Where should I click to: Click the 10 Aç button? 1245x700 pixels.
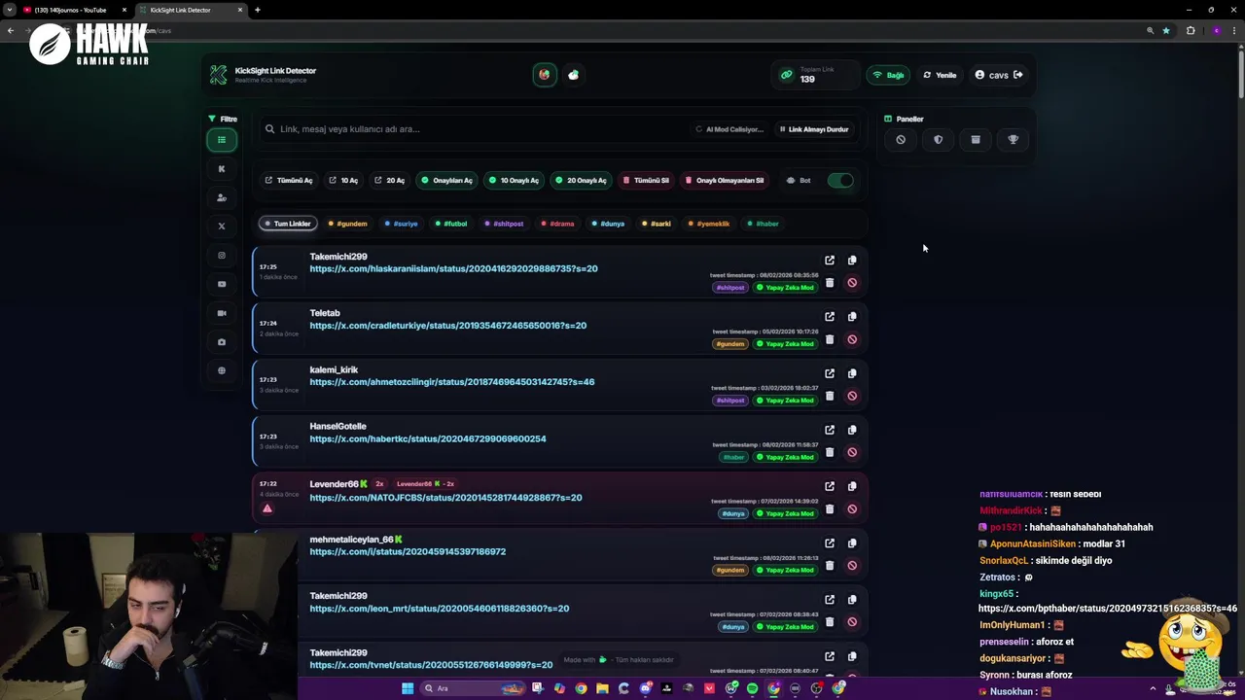tap(343, 180)
